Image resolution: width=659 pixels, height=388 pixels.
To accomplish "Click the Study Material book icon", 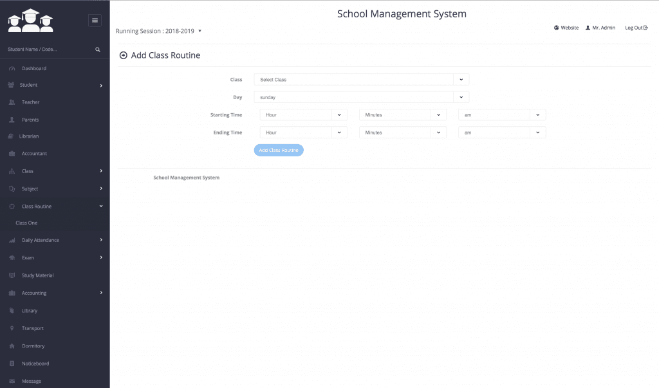I will (x=12, y=275).
